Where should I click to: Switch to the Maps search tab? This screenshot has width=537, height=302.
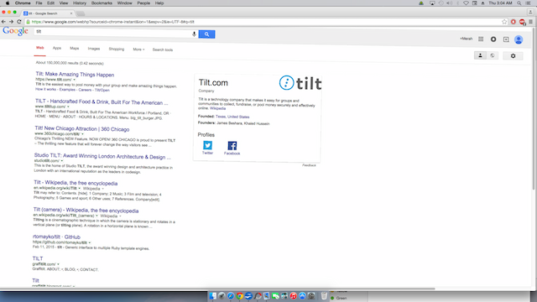click(x=75, y=49)
